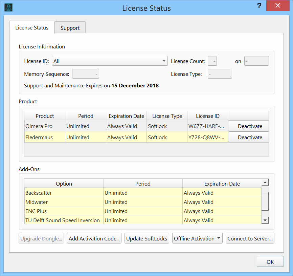Viewport: 293px width, 276px height.
Task: Switch to the Support tab
Action: pos(70,28)
